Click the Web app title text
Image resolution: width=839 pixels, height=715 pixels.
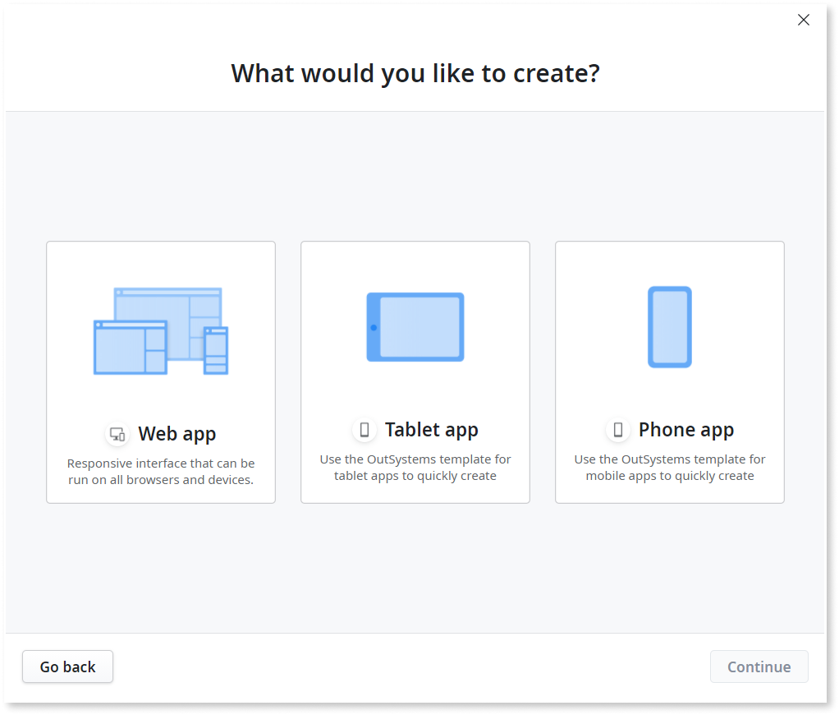177,434
